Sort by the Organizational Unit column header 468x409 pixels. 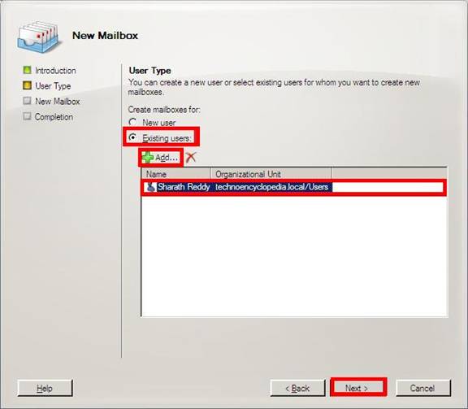coord(271,174)
